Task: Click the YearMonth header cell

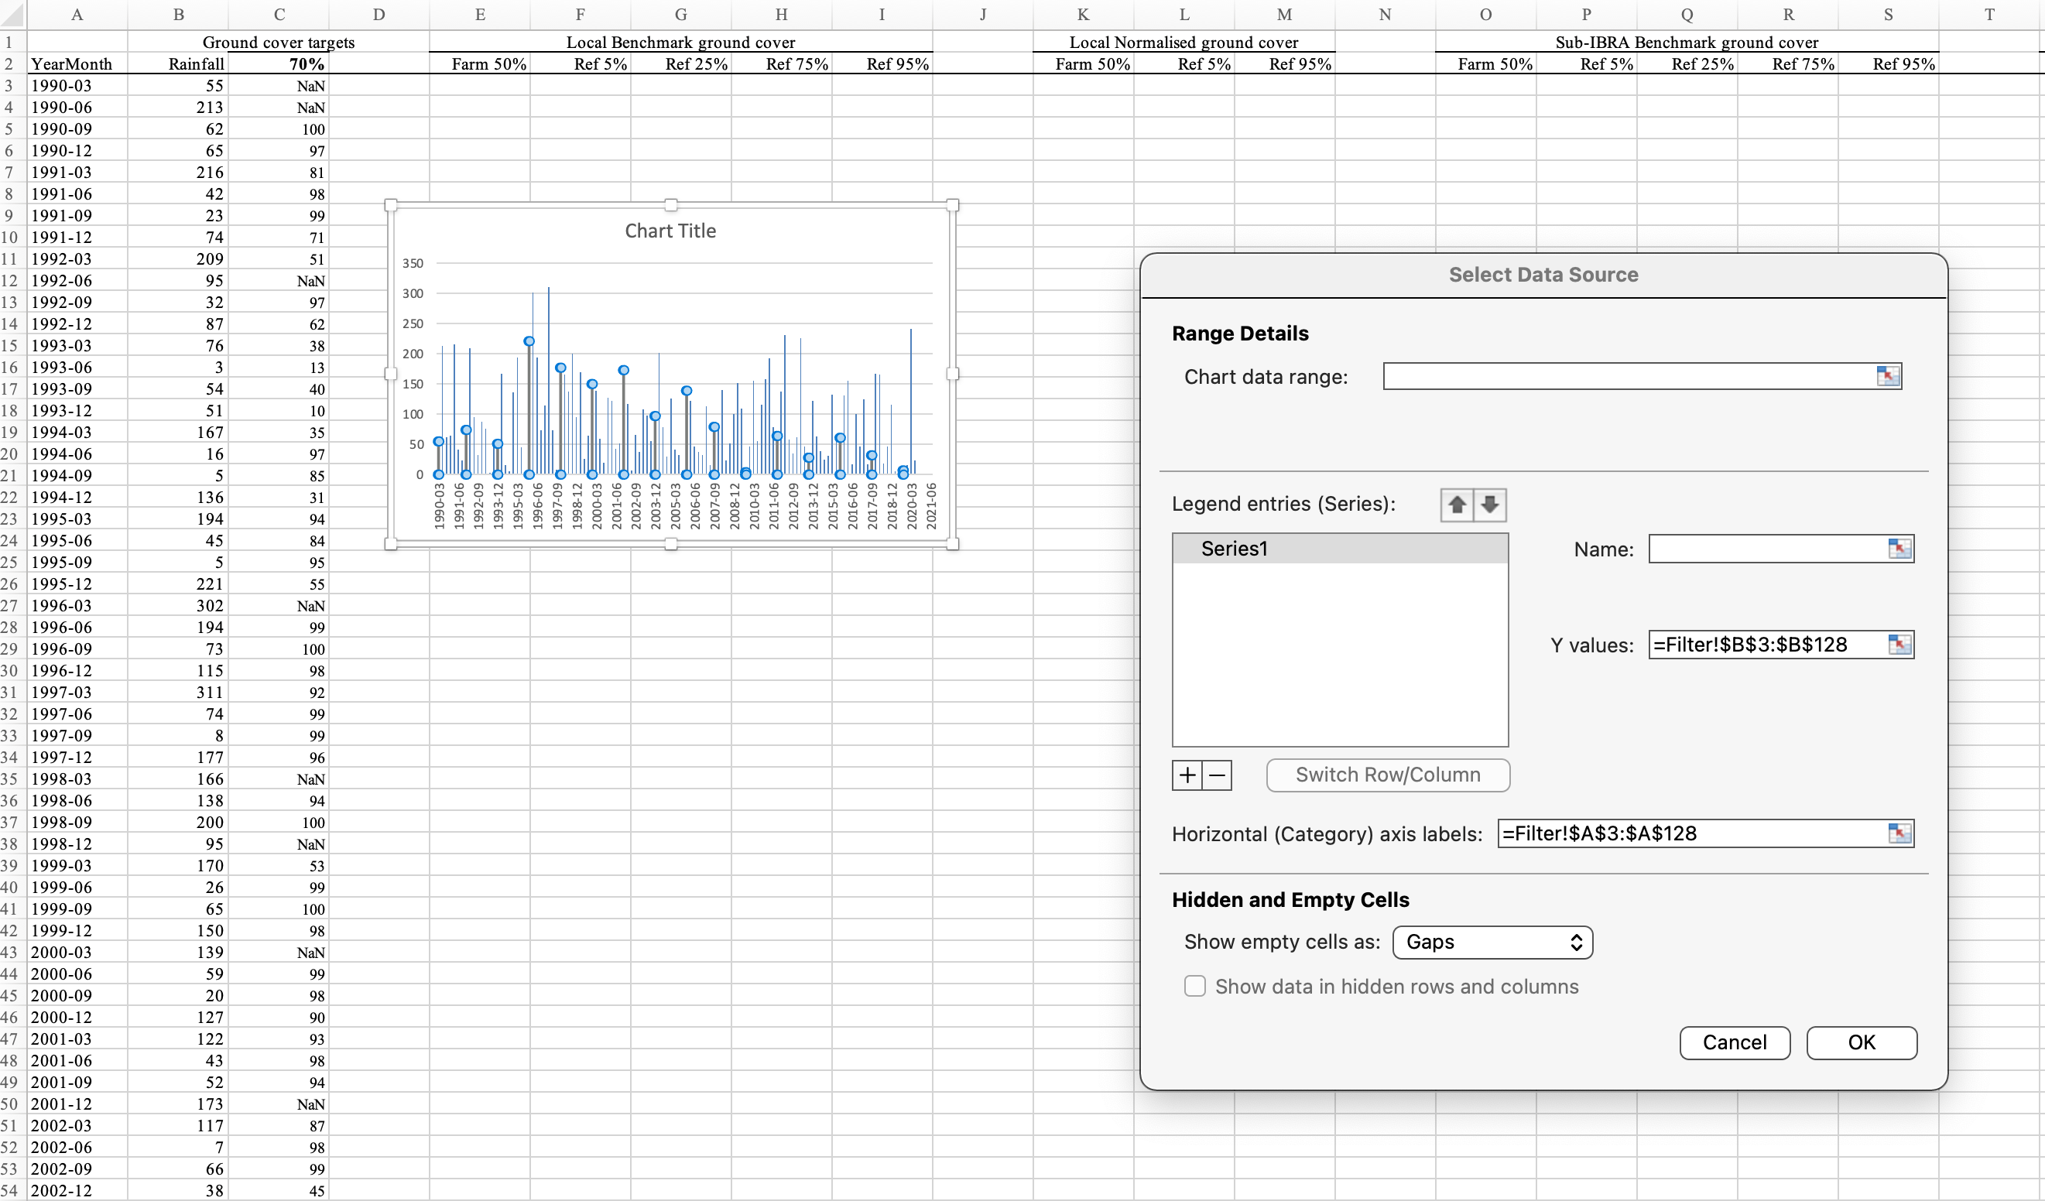Action: pos(77,64)
